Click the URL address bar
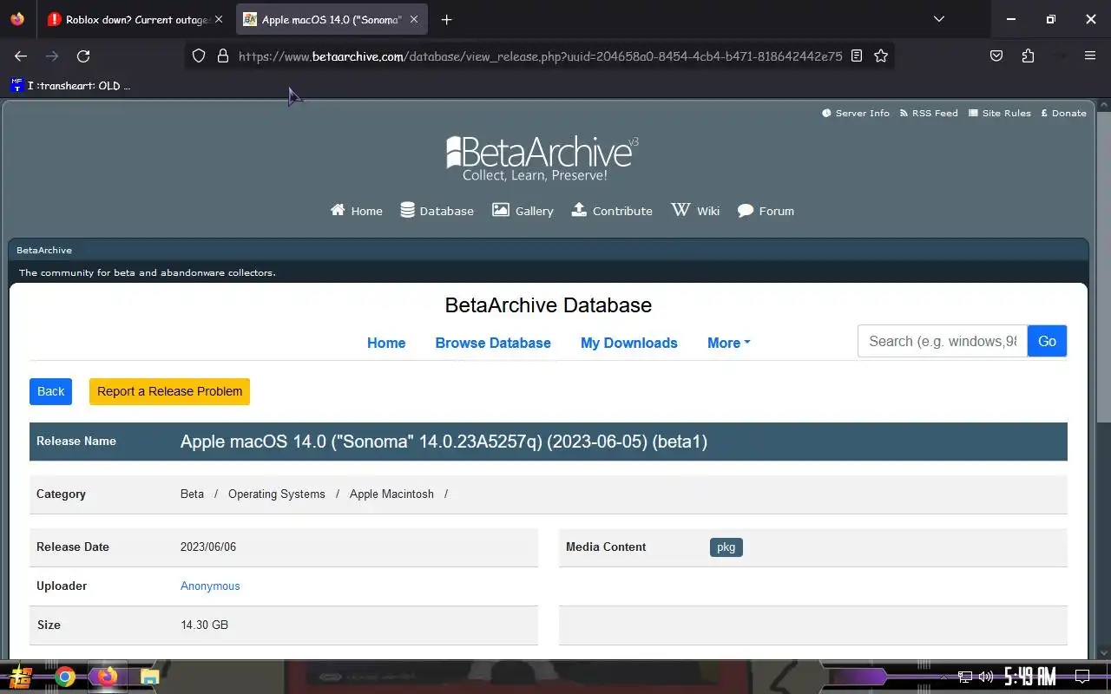The height and width of the screenshot is (694, 1111). point(539,56)
